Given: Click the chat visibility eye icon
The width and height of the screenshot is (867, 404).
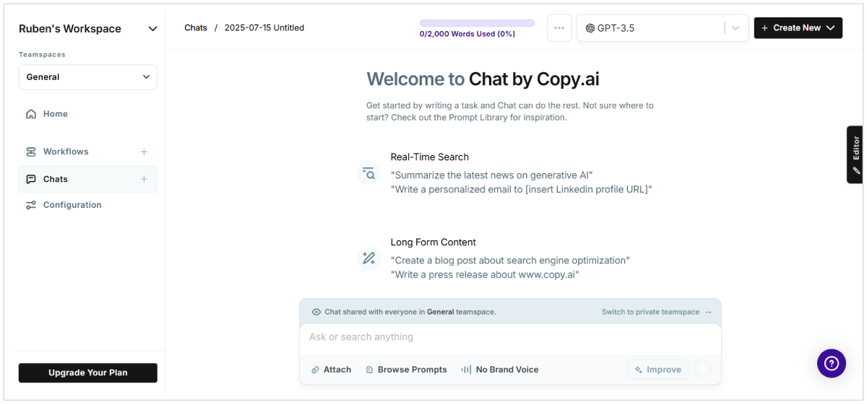Looking at the screenshot, I should point(316,312).
